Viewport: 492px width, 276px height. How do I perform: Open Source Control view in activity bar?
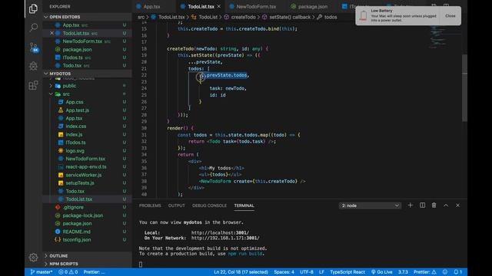pyautogui.click(x=33, y=47)
